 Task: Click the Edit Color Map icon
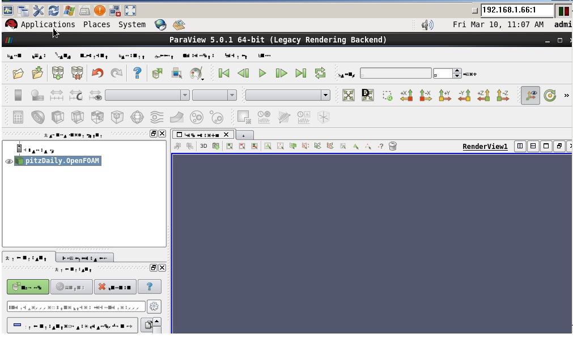(37, 96)
